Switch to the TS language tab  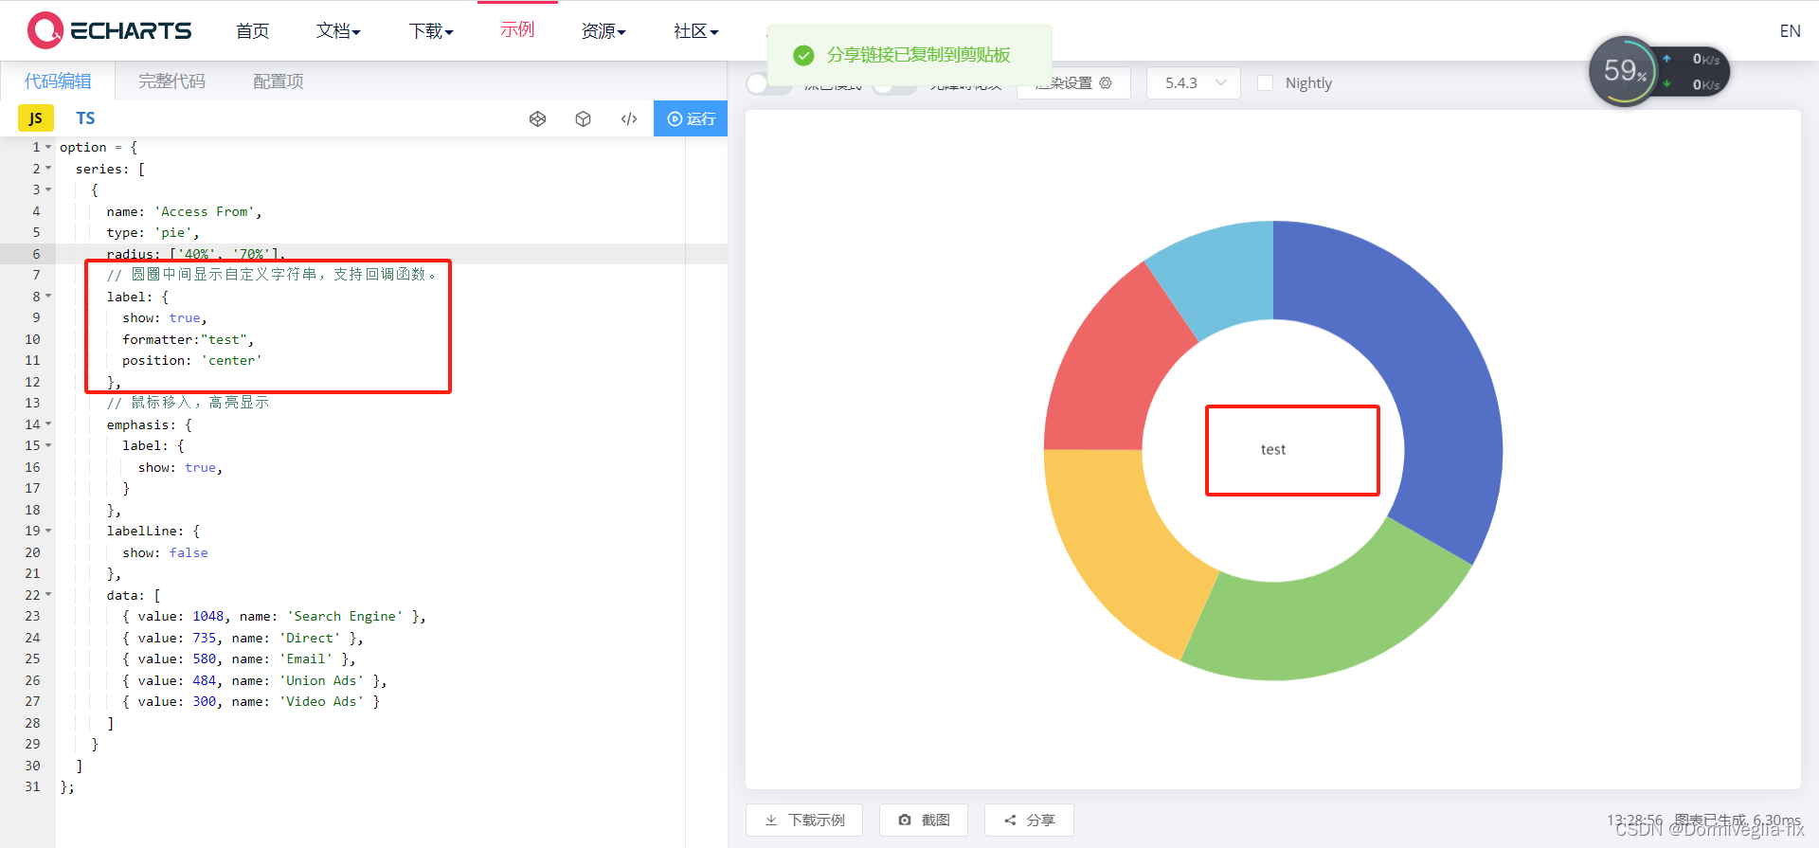pos(85,118)
